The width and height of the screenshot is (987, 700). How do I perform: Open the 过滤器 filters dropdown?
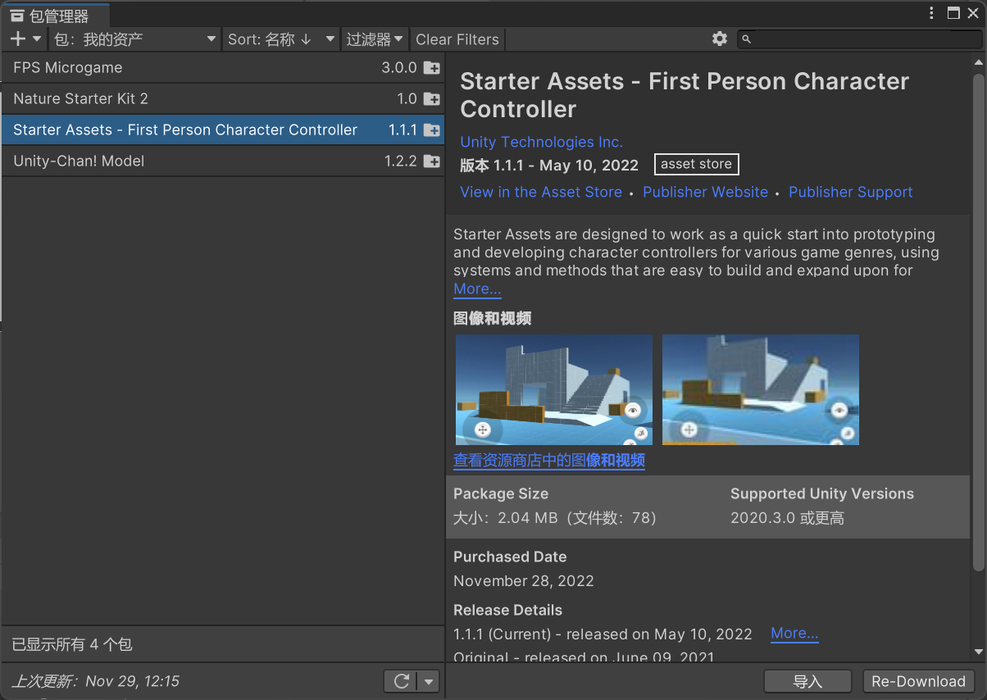[x=375, y=39]
